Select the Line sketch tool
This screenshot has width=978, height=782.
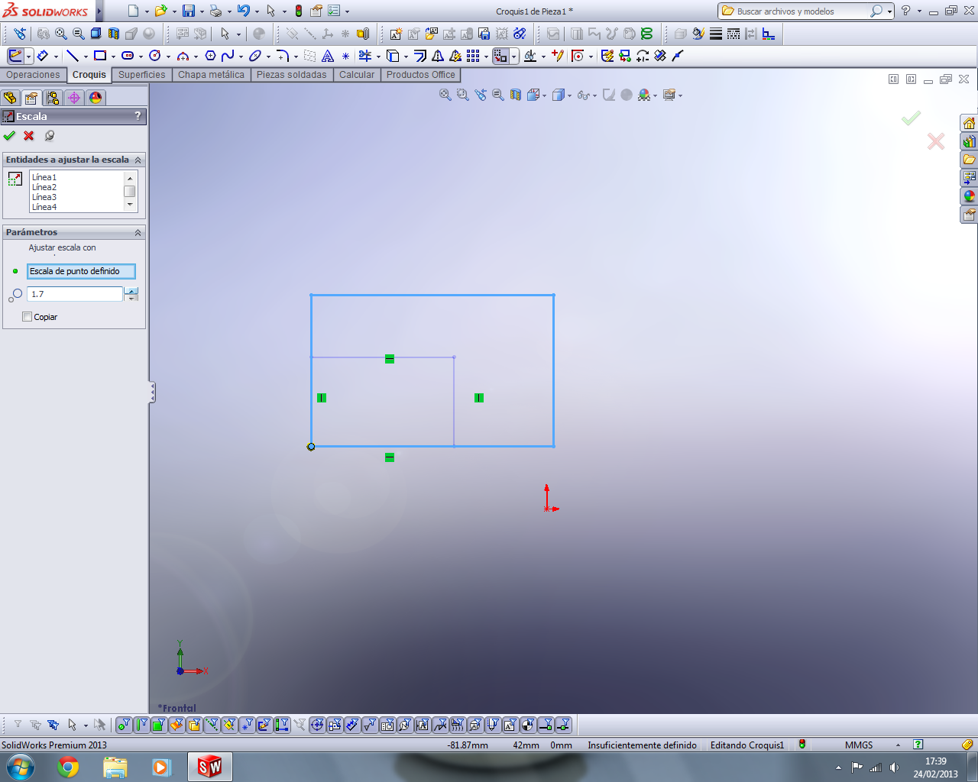[x=73, y=56]
